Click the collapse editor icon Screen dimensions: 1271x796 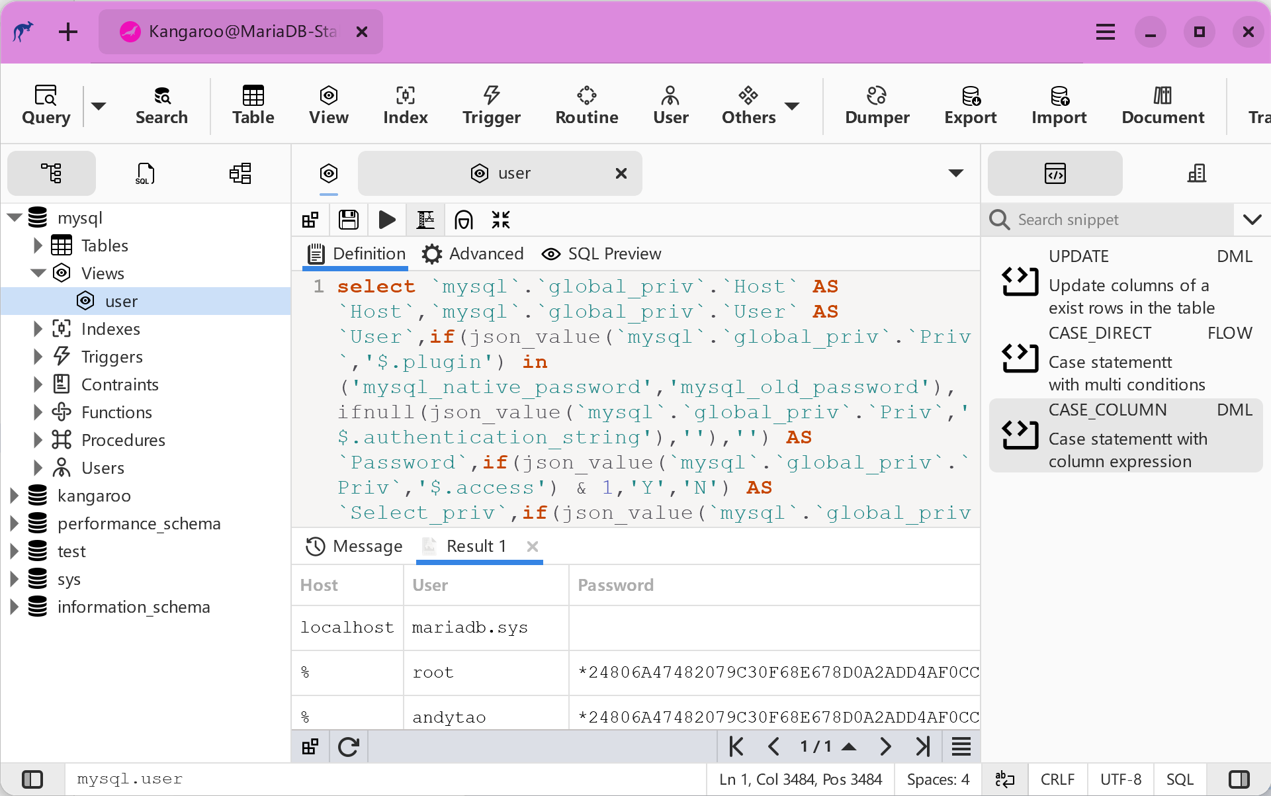[x=501, y=220]
